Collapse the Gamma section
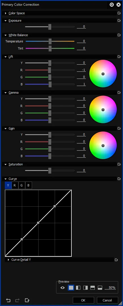Screen dimensions: 123x306 (x=5, y=93)
